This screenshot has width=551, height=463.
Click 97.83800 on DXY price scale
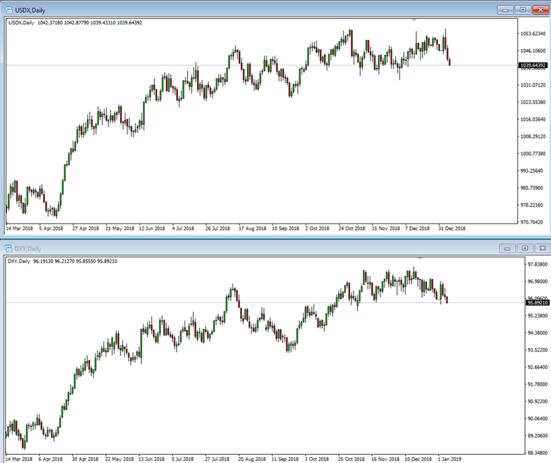(x=538, y=264)
